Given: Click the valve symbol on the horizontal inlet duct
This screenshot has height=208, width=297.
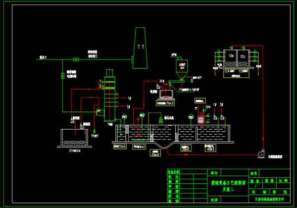Looking at the screenshot, I should 75,59.
